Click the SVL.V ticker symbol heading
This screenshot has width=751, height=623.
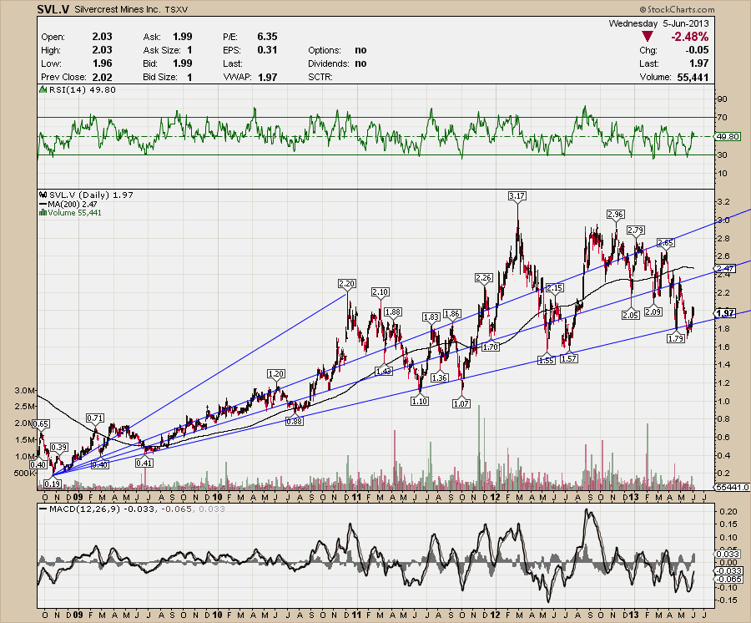[53, 9]
